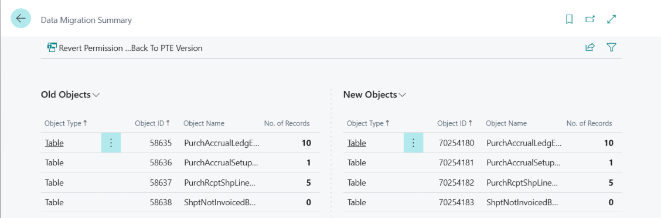The height and width of the screenshot is (218, 661).
Task: Drill into record count 0 for 70254183
Action: click(611, 202)
